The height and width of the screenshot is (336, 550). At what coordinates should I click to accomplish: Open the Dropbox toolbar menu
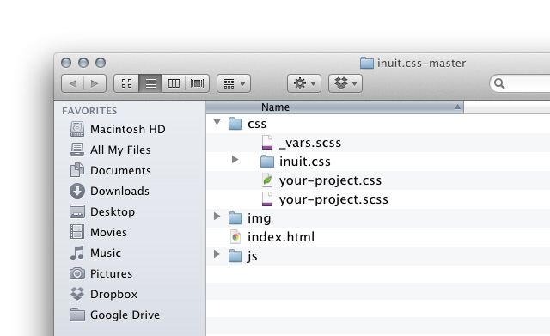point(345,83)
